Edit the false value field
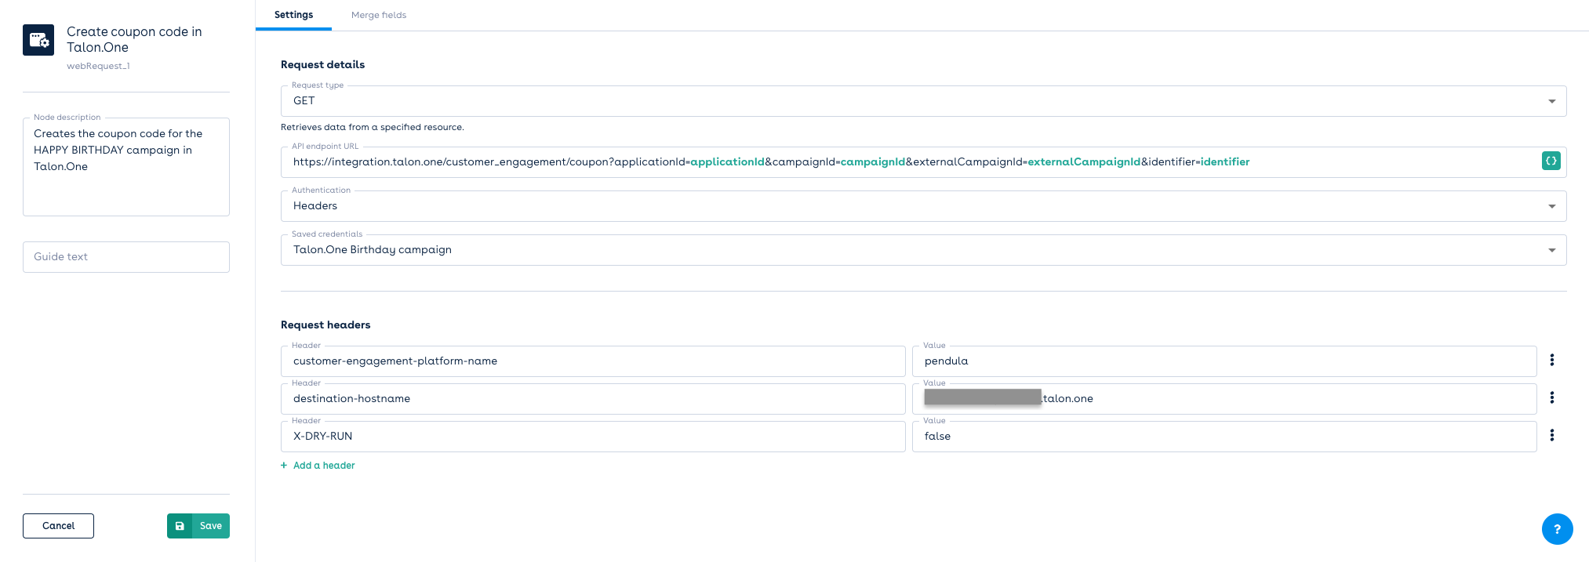The image size is (1589, 562). pyautogui.click(x=1224, y=437)
